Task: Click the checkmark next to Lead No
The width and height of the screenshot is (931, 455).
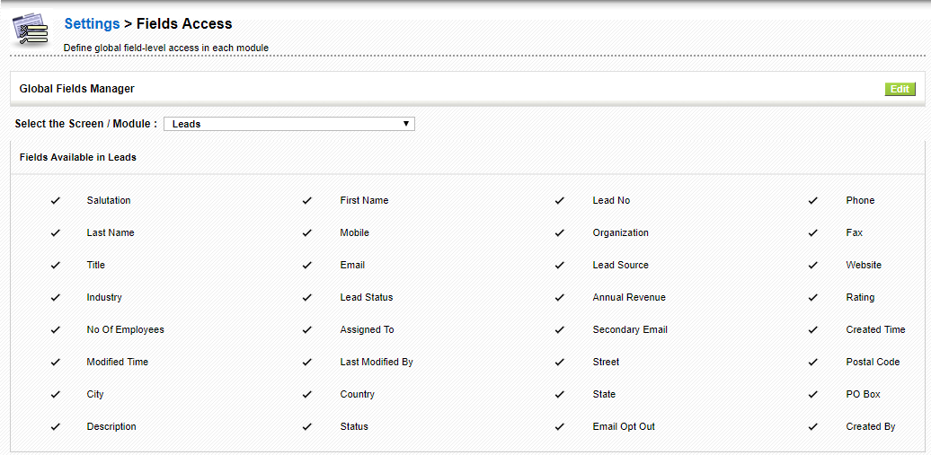Action: [x=560, y=200]
